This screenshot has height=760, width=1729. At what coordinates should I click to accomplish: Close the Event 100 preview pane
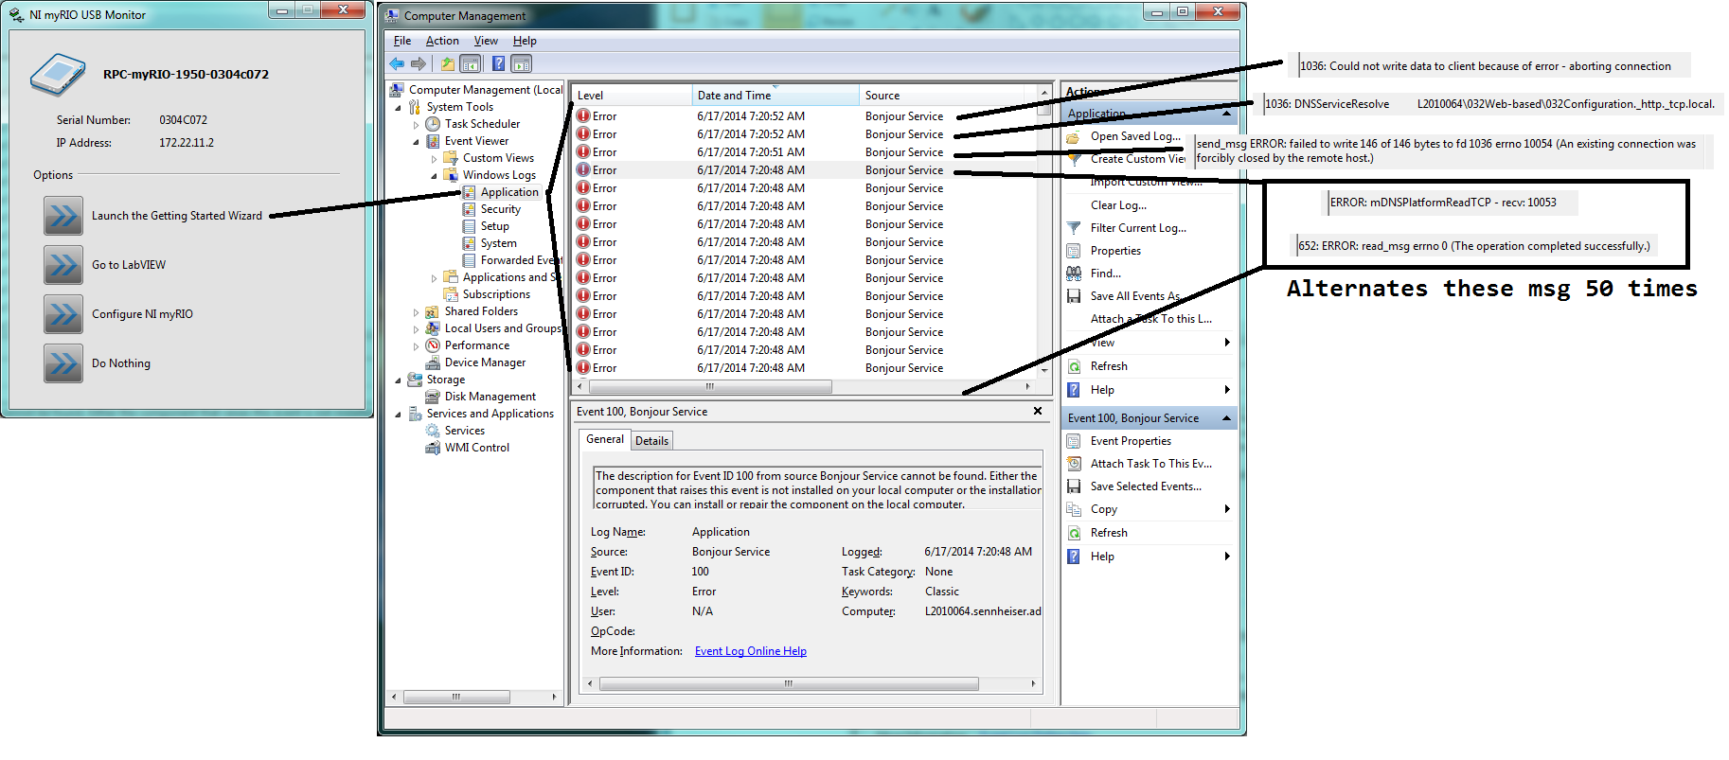pyautogui.click(x=1038, y=411)
